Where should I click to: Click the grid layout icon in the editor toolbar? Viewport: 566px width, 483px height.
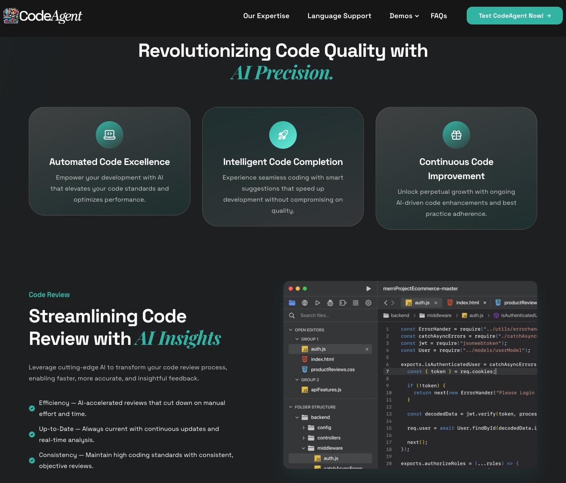[356, 303]
